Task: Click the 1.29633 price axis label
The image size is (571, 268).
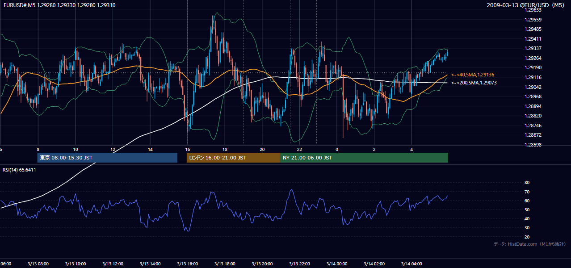Action: (533, 10)
